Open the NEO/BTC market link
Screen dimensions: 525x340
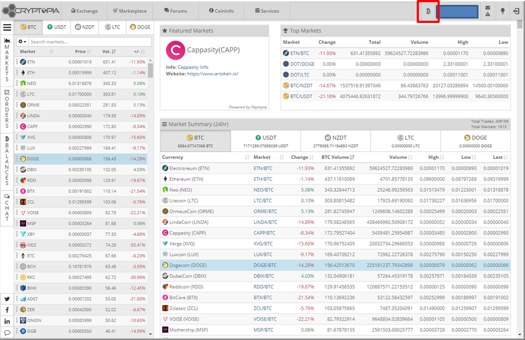(263, 190)
